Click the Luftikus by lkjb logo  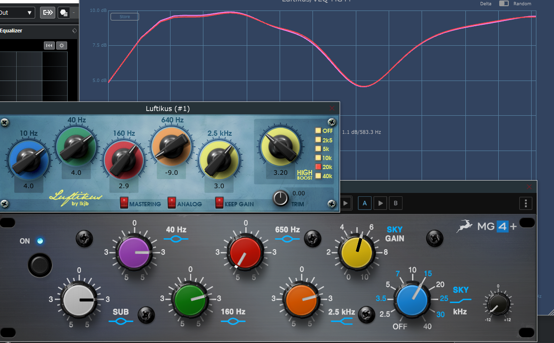75,198
